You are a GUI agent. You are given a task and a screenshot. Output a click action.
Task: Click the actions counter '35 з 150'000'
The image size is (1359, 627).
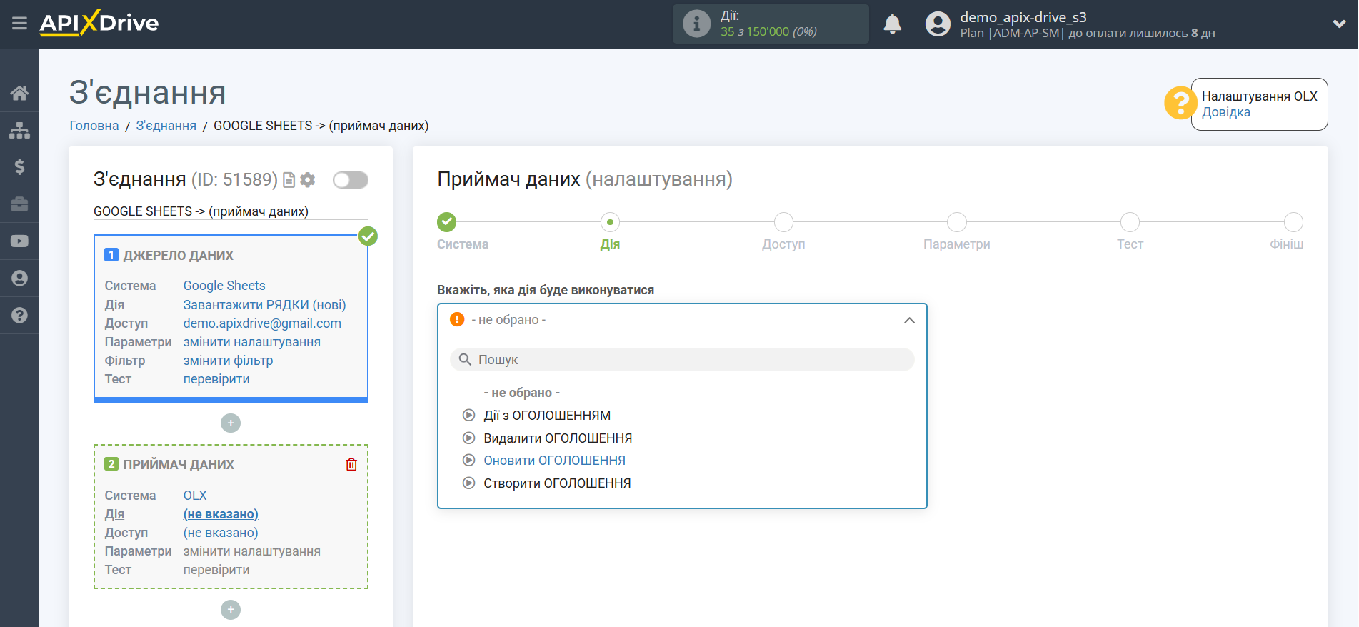coord(755,31)
